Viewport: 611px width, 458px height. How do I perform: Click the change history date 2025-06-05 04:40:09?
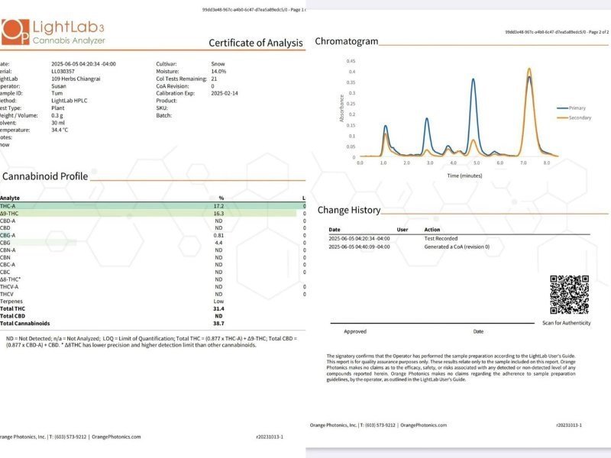(x=359, y=247)
